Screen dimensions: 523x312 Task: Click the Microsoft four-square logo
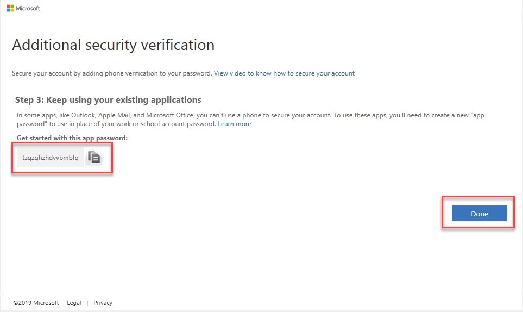point(10,8)
